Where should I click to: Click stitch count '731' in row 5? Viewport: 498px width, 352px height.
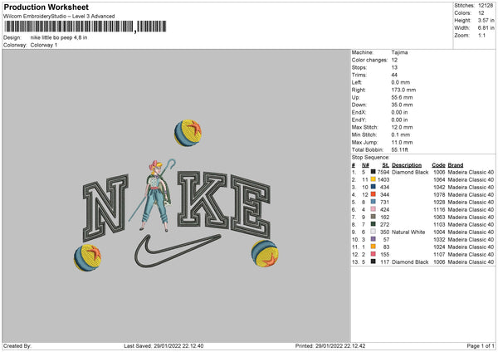coord(384,202)
